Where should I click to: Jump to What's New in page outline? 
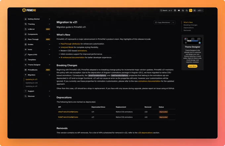[188, 22]
